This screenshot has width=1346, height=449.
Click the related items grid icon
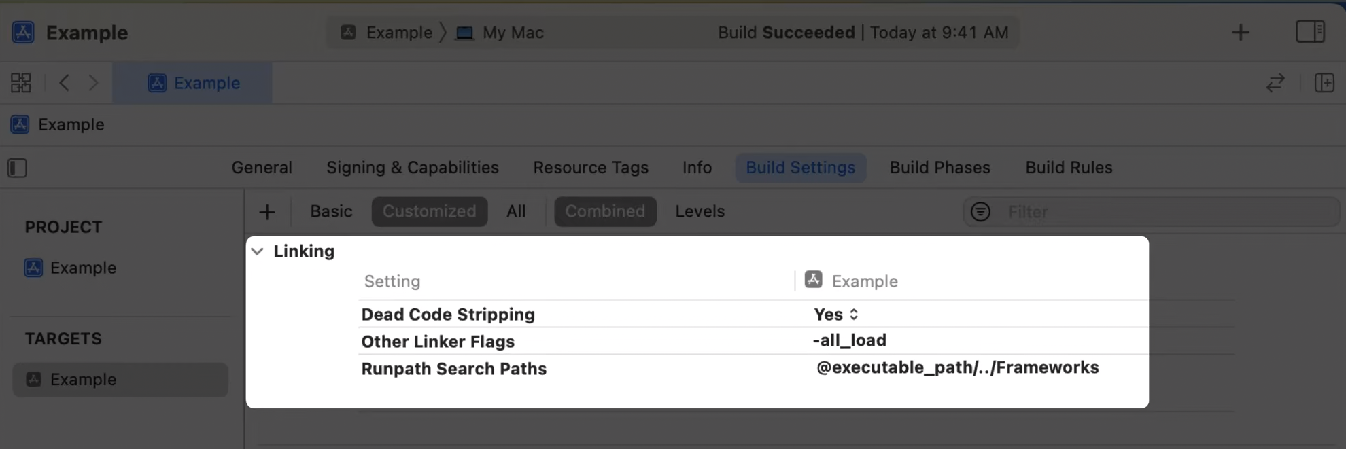[x=21, y=83]
